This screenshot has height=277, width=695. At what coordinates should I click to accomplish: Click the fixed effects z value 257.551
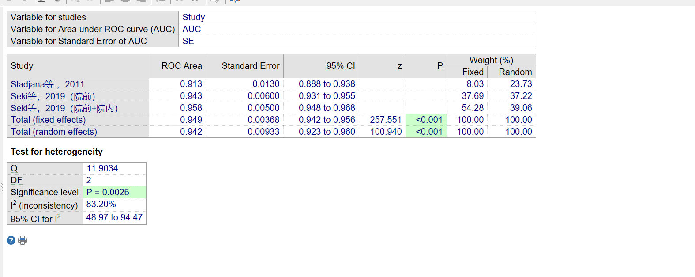(385, 120)
